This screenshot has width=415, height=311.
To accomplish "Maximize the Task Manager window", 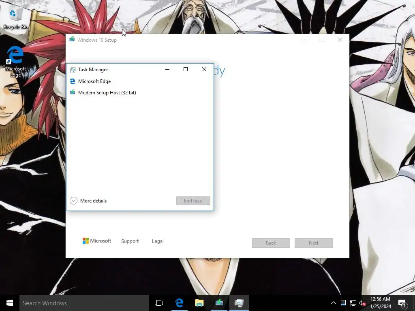I will (x=186, y=69).
